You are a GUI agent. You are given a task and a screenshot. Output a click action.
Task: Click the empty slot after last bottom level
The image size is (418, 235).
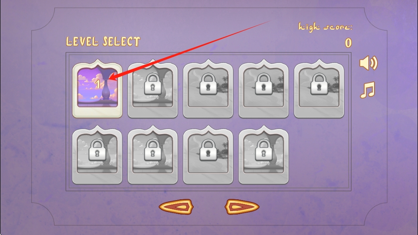click(319, 155)
